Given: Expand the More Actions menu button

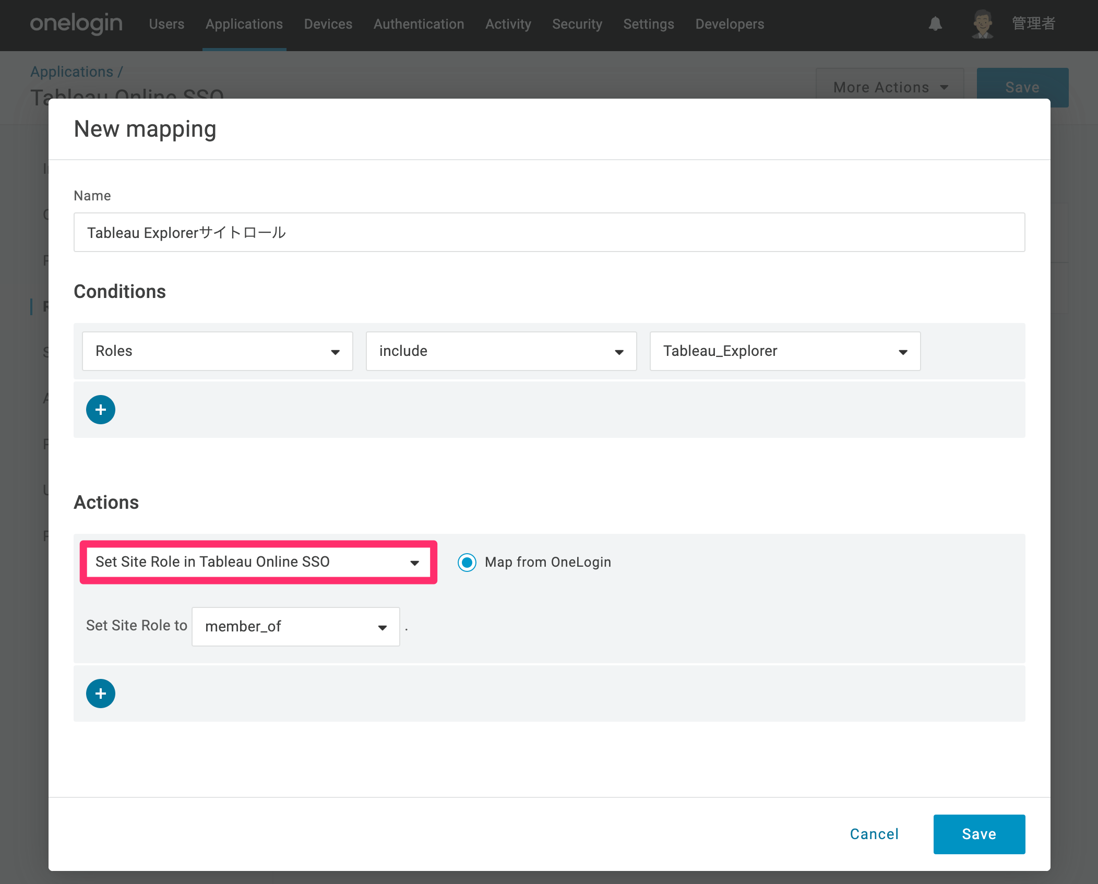Looking at the screenshot, I should 890,87.
